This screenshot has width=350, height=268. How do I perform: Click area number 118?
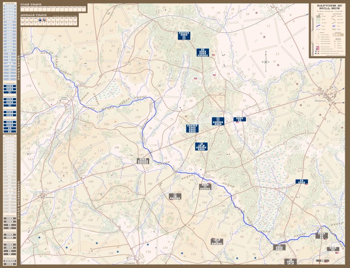click(x=29, y=86)
